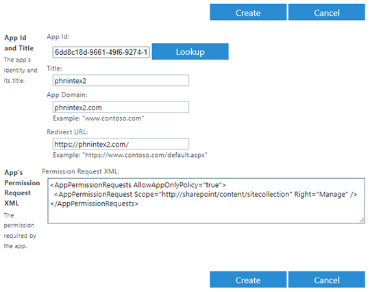This screenshot has width=370, height=292.
Task: Focus the Redirect URL input box
Action: pos(121,144)
